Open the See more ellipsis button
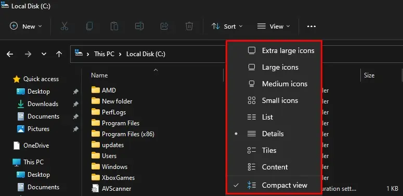The height and width of the screenshot is (196, 403). (x=311, y=26)
